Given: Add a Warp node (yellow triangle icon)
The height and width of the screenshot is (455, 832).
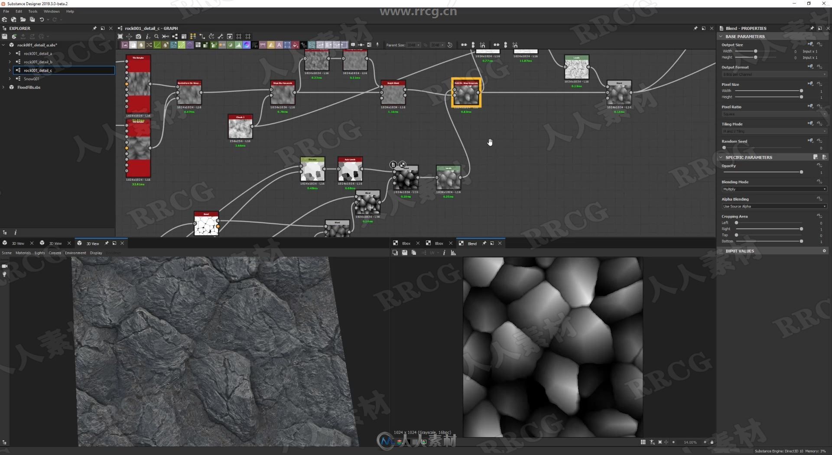Looking at the screenshot, I should [271, 45].
